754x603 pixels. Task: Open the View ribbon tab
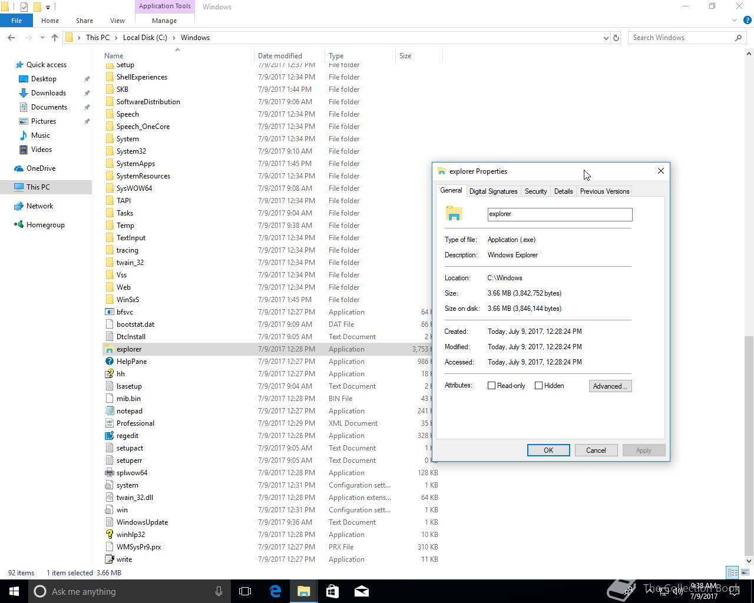point(117,21)
